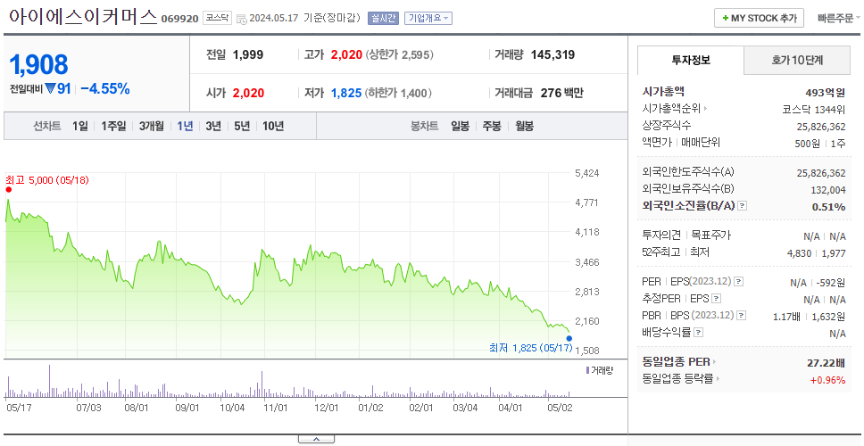
Task: Click the 외국인보유주식수 value 132,004
Action: [827, 190]
